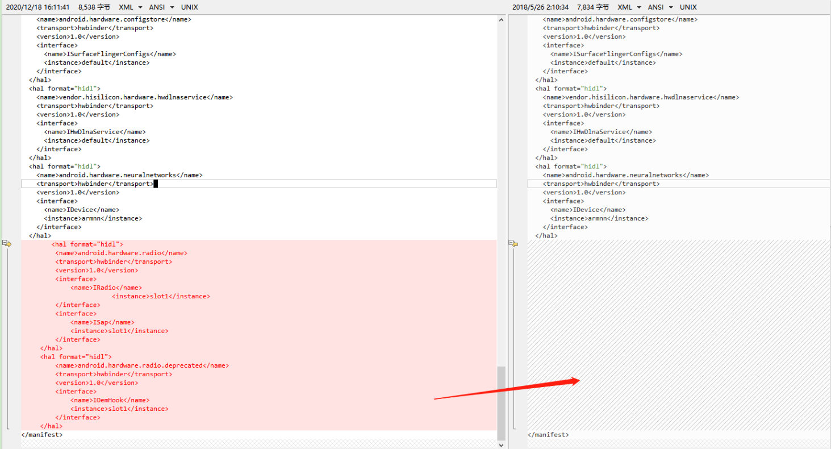Image resolution: width=831 pixels, height=449 pixels.
Task: Open the right pane ANSI encoding dropdown
Action: coord(661,7)
